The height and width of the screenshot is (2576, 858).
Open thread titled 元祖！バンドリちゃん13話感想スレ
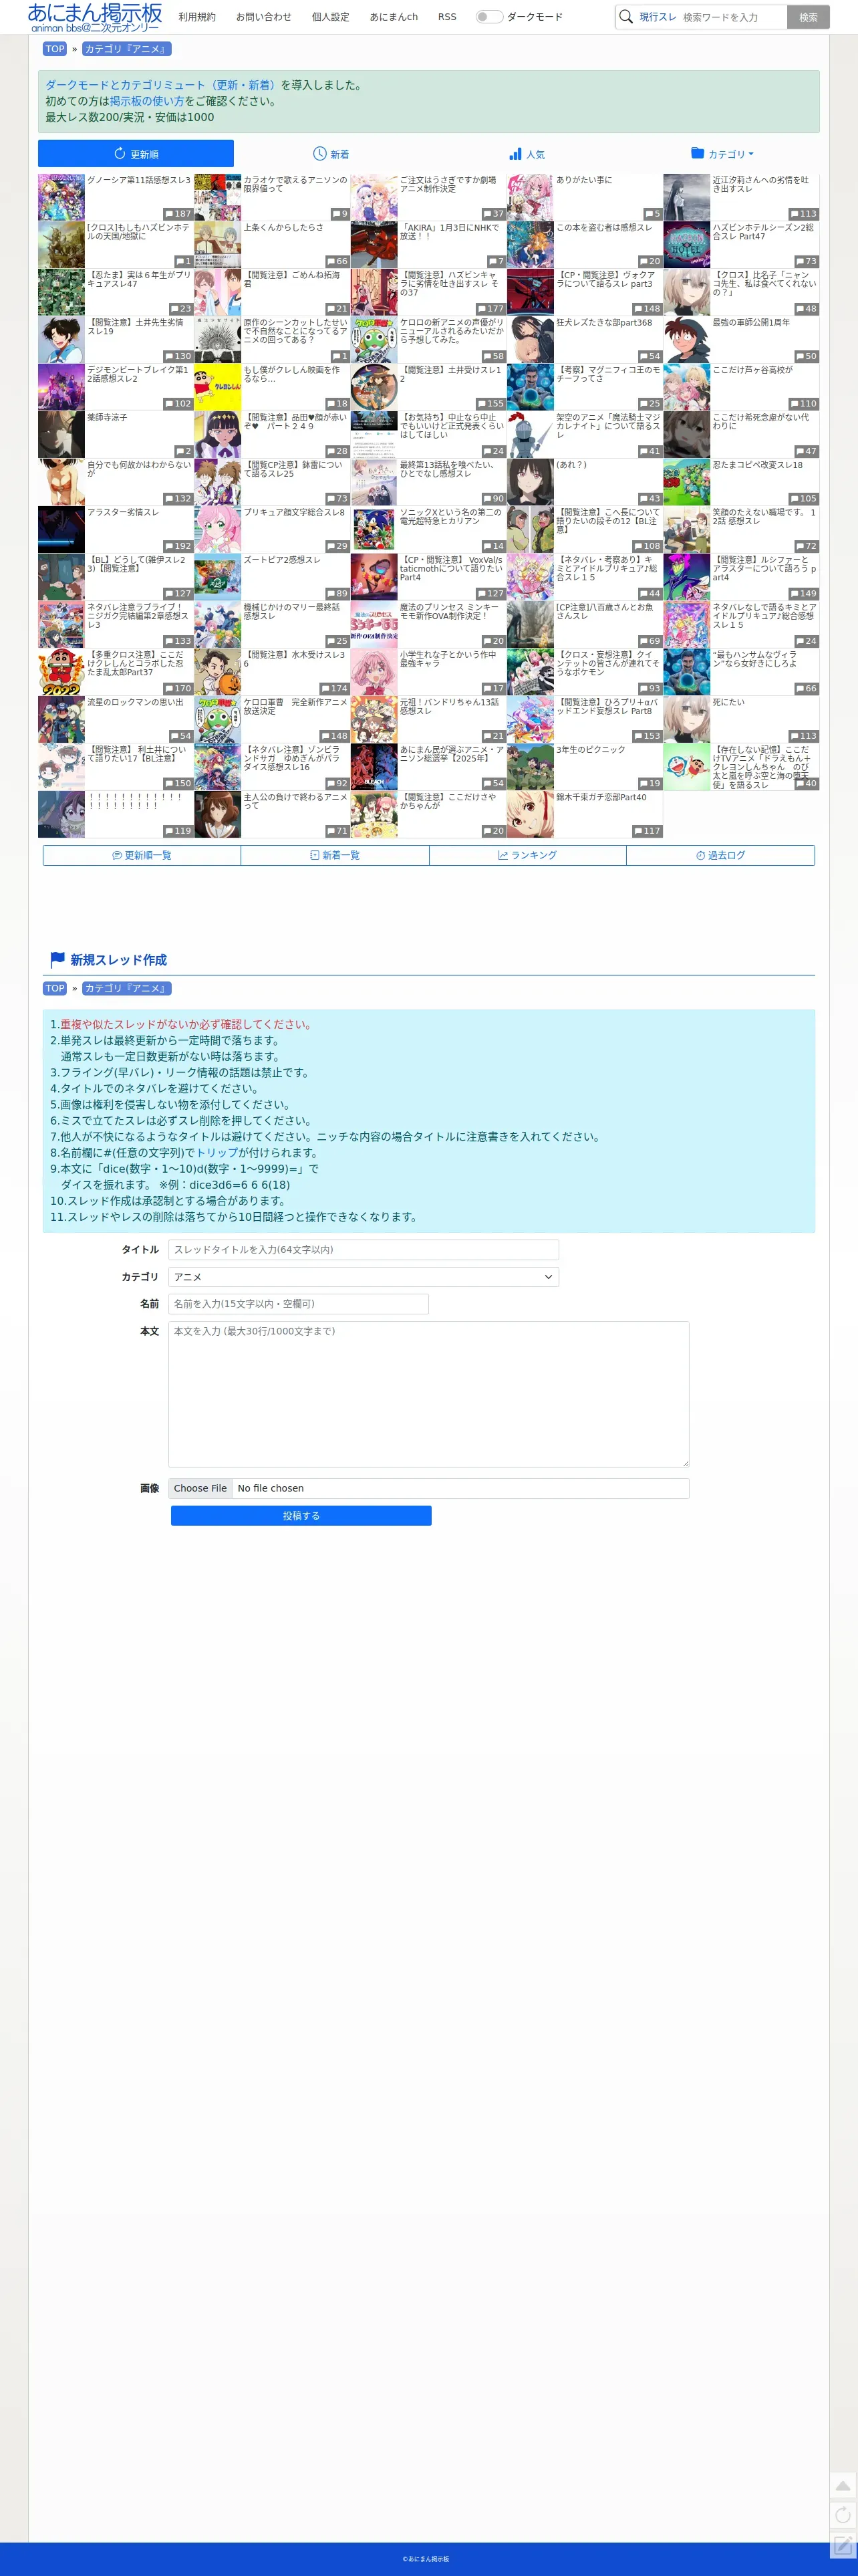click(449, 707)
